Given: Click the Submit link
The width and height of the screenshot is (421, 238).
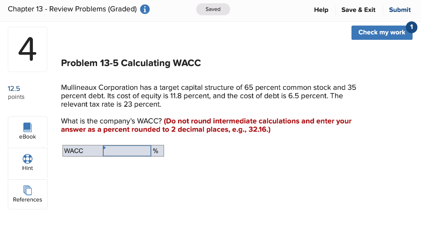Looking at the screenshot, I should [x=399, y=9].
